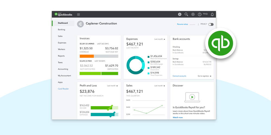Viewport: 271px width, 135px height.
Task: Click the Caplener Construction company logo icon
Action: [80, 24]
